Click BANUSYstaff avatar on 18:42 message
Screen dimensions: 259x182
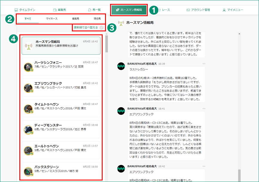click(121, 169)
